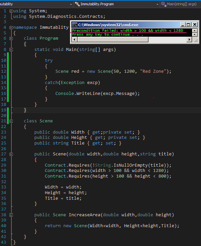Image resolution: width=201 pixels, height=246 pixels.
Task: Click console horizontal scrollbar left arrow
Action: 74,40
